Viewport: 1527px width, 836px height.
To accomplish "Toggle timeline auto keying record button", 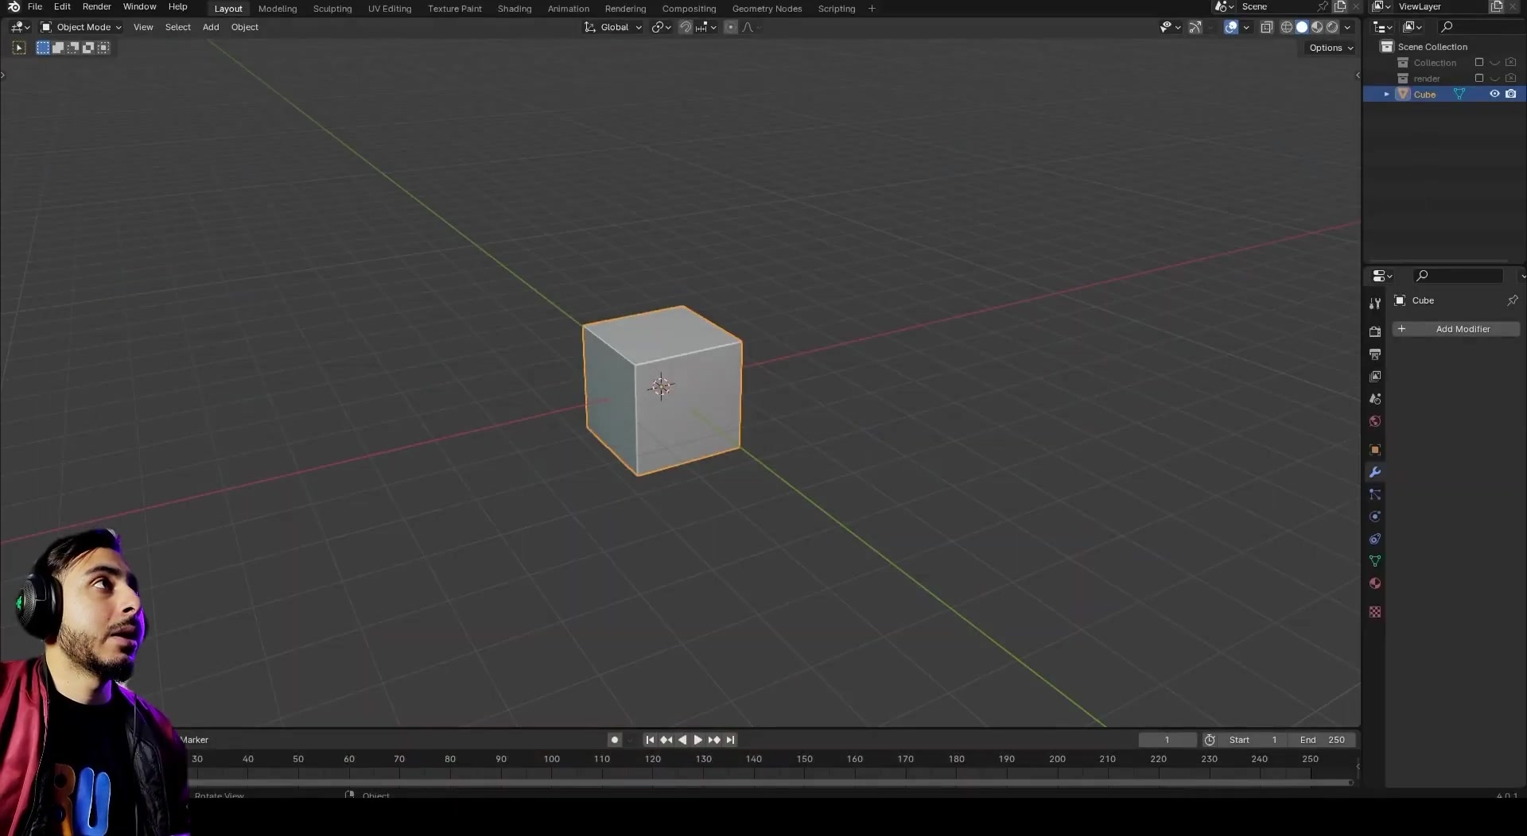I will coord(614,740).
